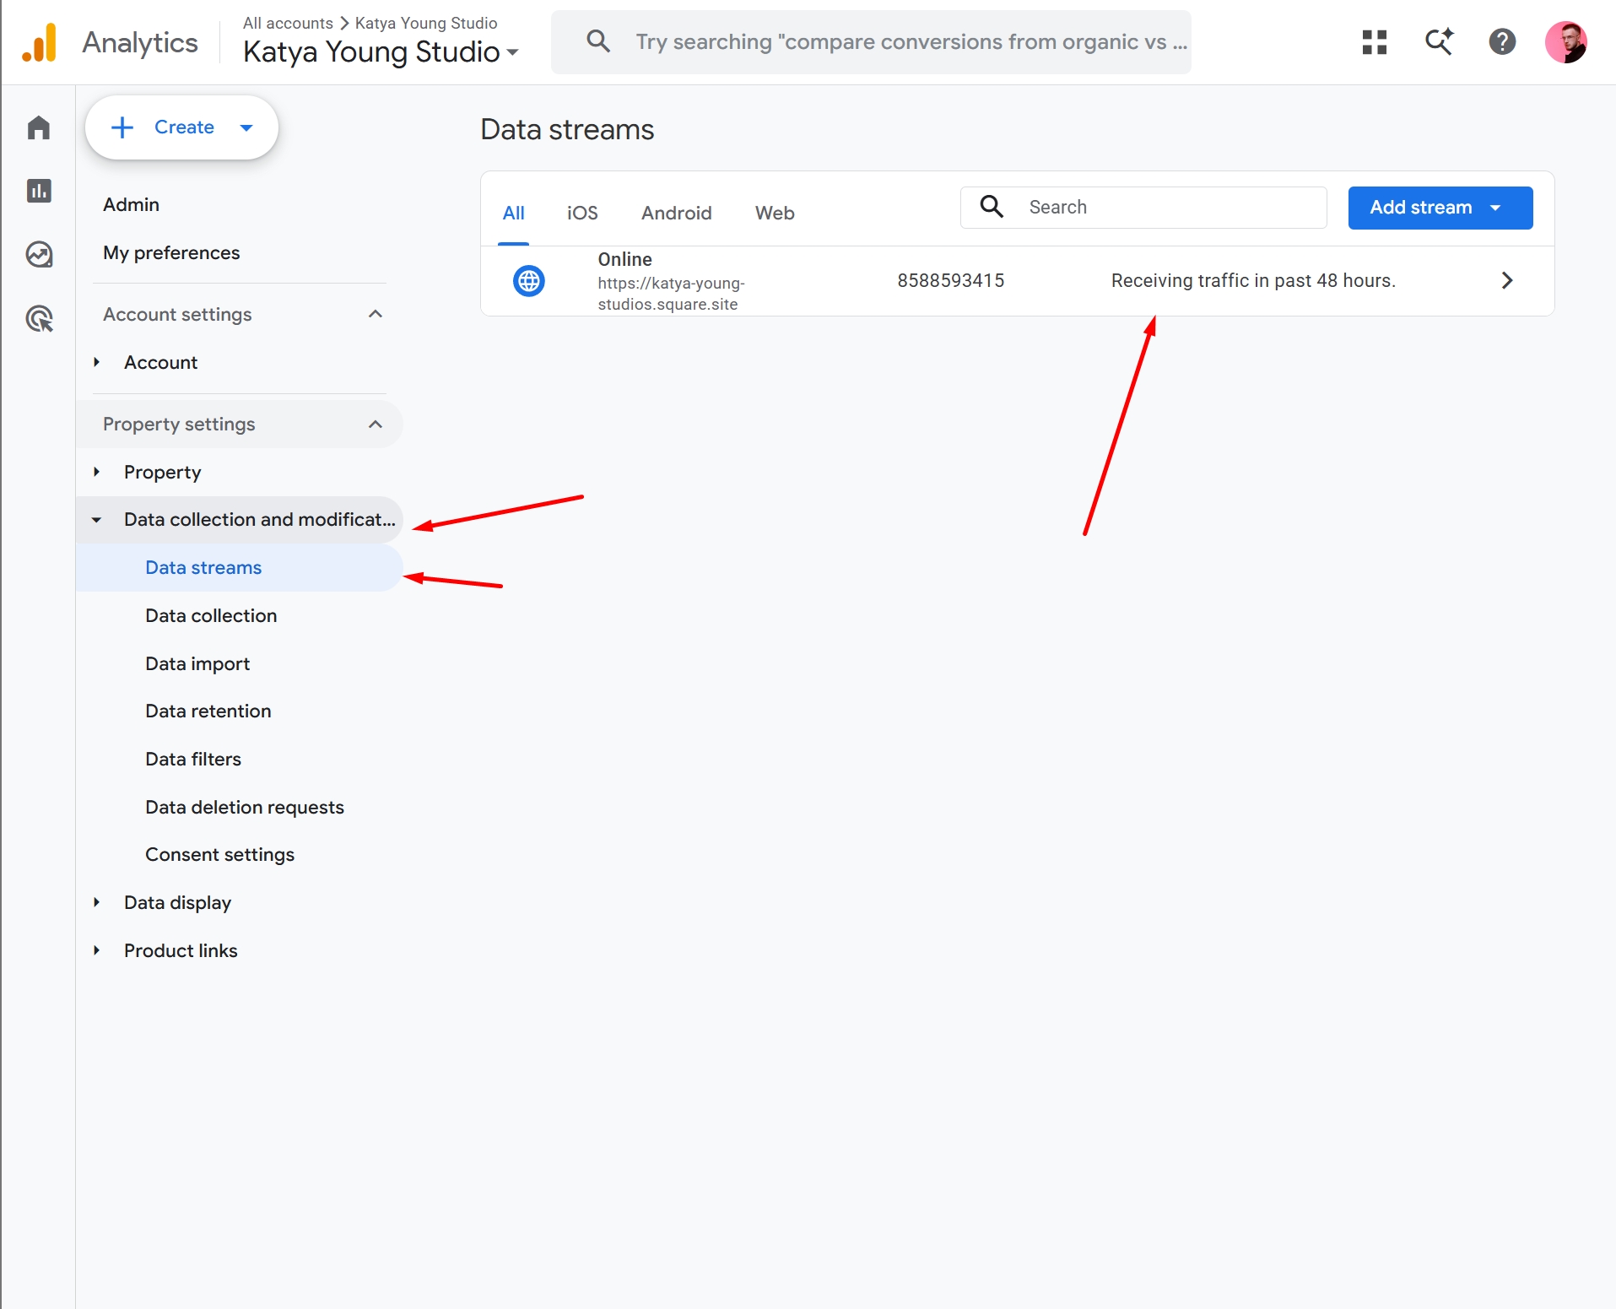Image resolution: width=1616 pixels, height=1309 pixels.
Task: Open My preferences in left menu
Action: pos(171,252)
